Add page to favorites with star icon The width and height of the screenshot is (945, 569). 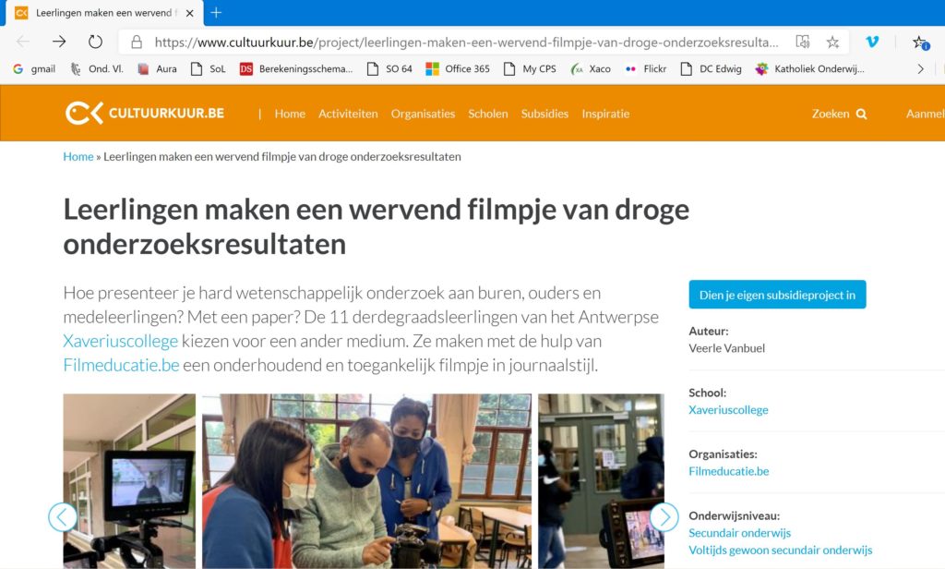click(x=832, y=42)
